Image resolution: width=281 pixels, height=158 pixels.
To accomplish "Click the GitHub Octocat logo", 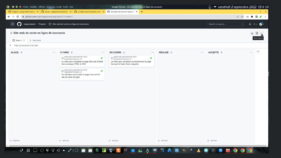I will click(19, 24).
